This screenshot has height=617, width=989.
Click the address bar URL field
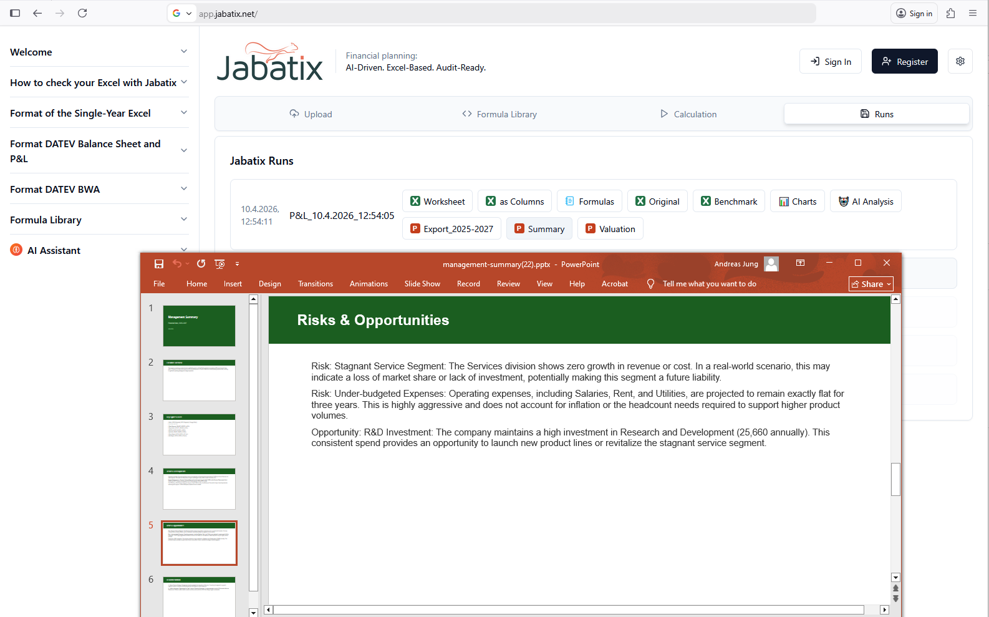point(505,13)
